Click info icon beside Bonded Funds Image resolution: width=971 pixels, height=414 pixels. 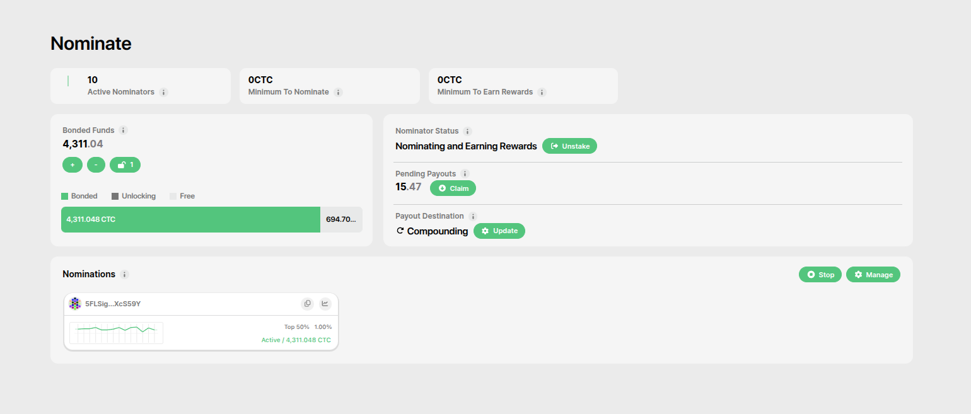pyautogui.click(x=124, y=130)
